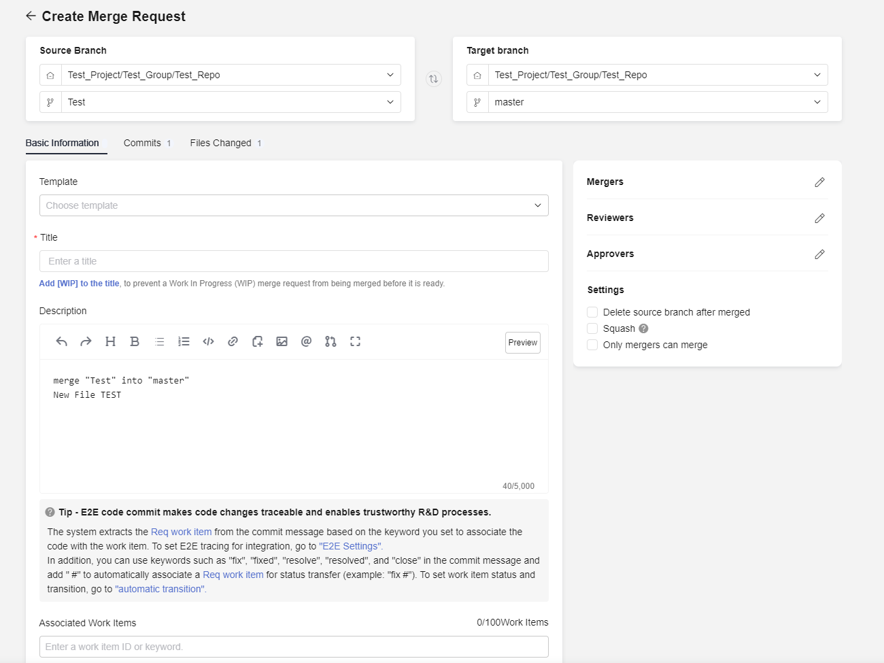Insert code block icon
This screenshot has height=663, width=884.
pyautogui.click(x=208, y=341)
